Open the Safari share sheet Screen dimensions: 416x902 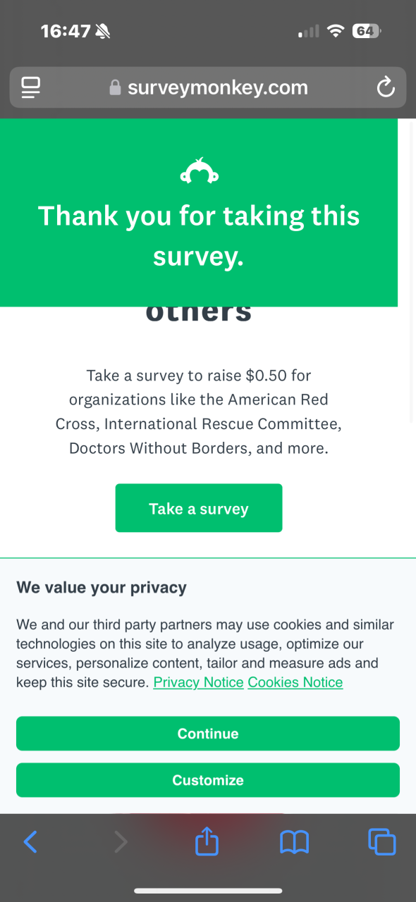(207, 841)
